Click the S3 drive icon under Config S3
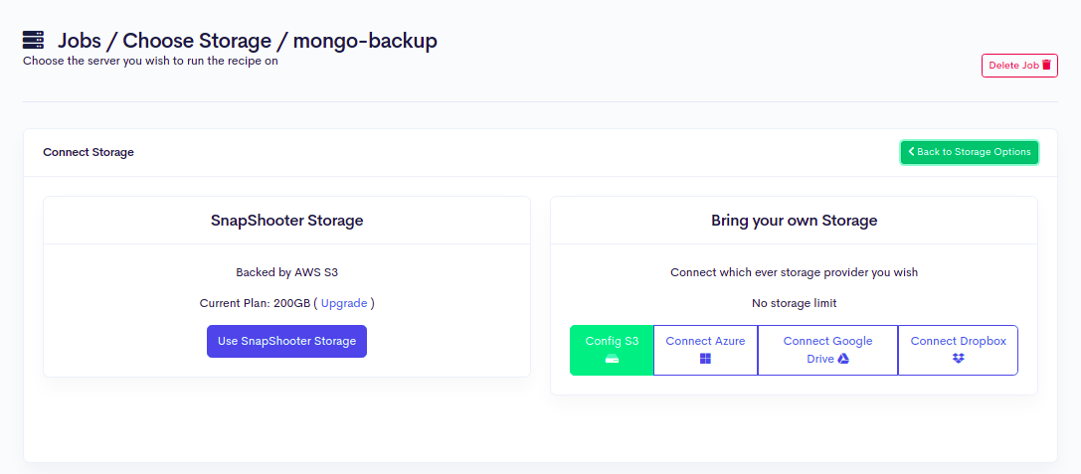1081x474 pixels. tap(613, 359)
